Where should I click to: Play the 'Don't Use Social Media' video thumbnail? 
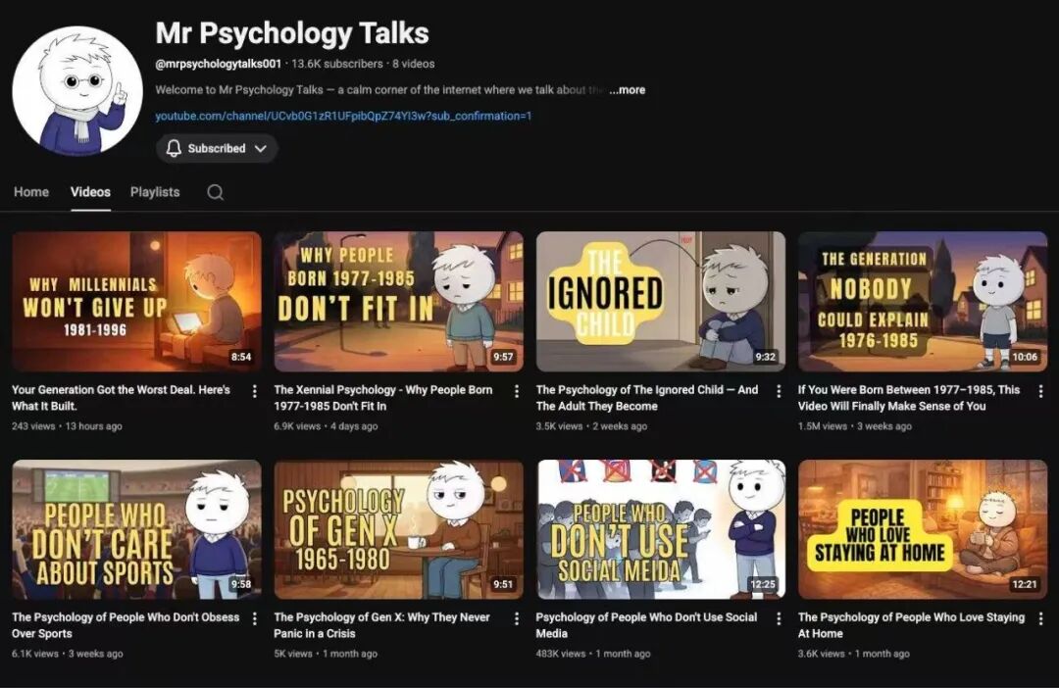click(x=659, y=529)
